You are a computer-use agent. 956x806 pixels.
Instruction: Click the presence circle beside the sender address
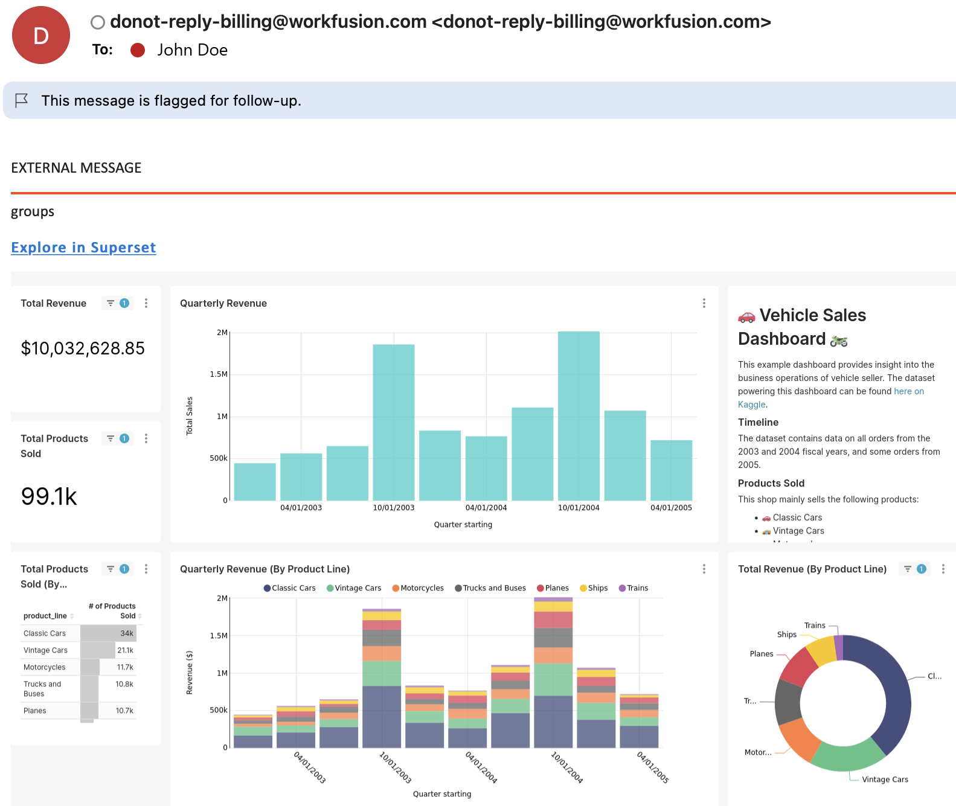(x=98, y=22)
